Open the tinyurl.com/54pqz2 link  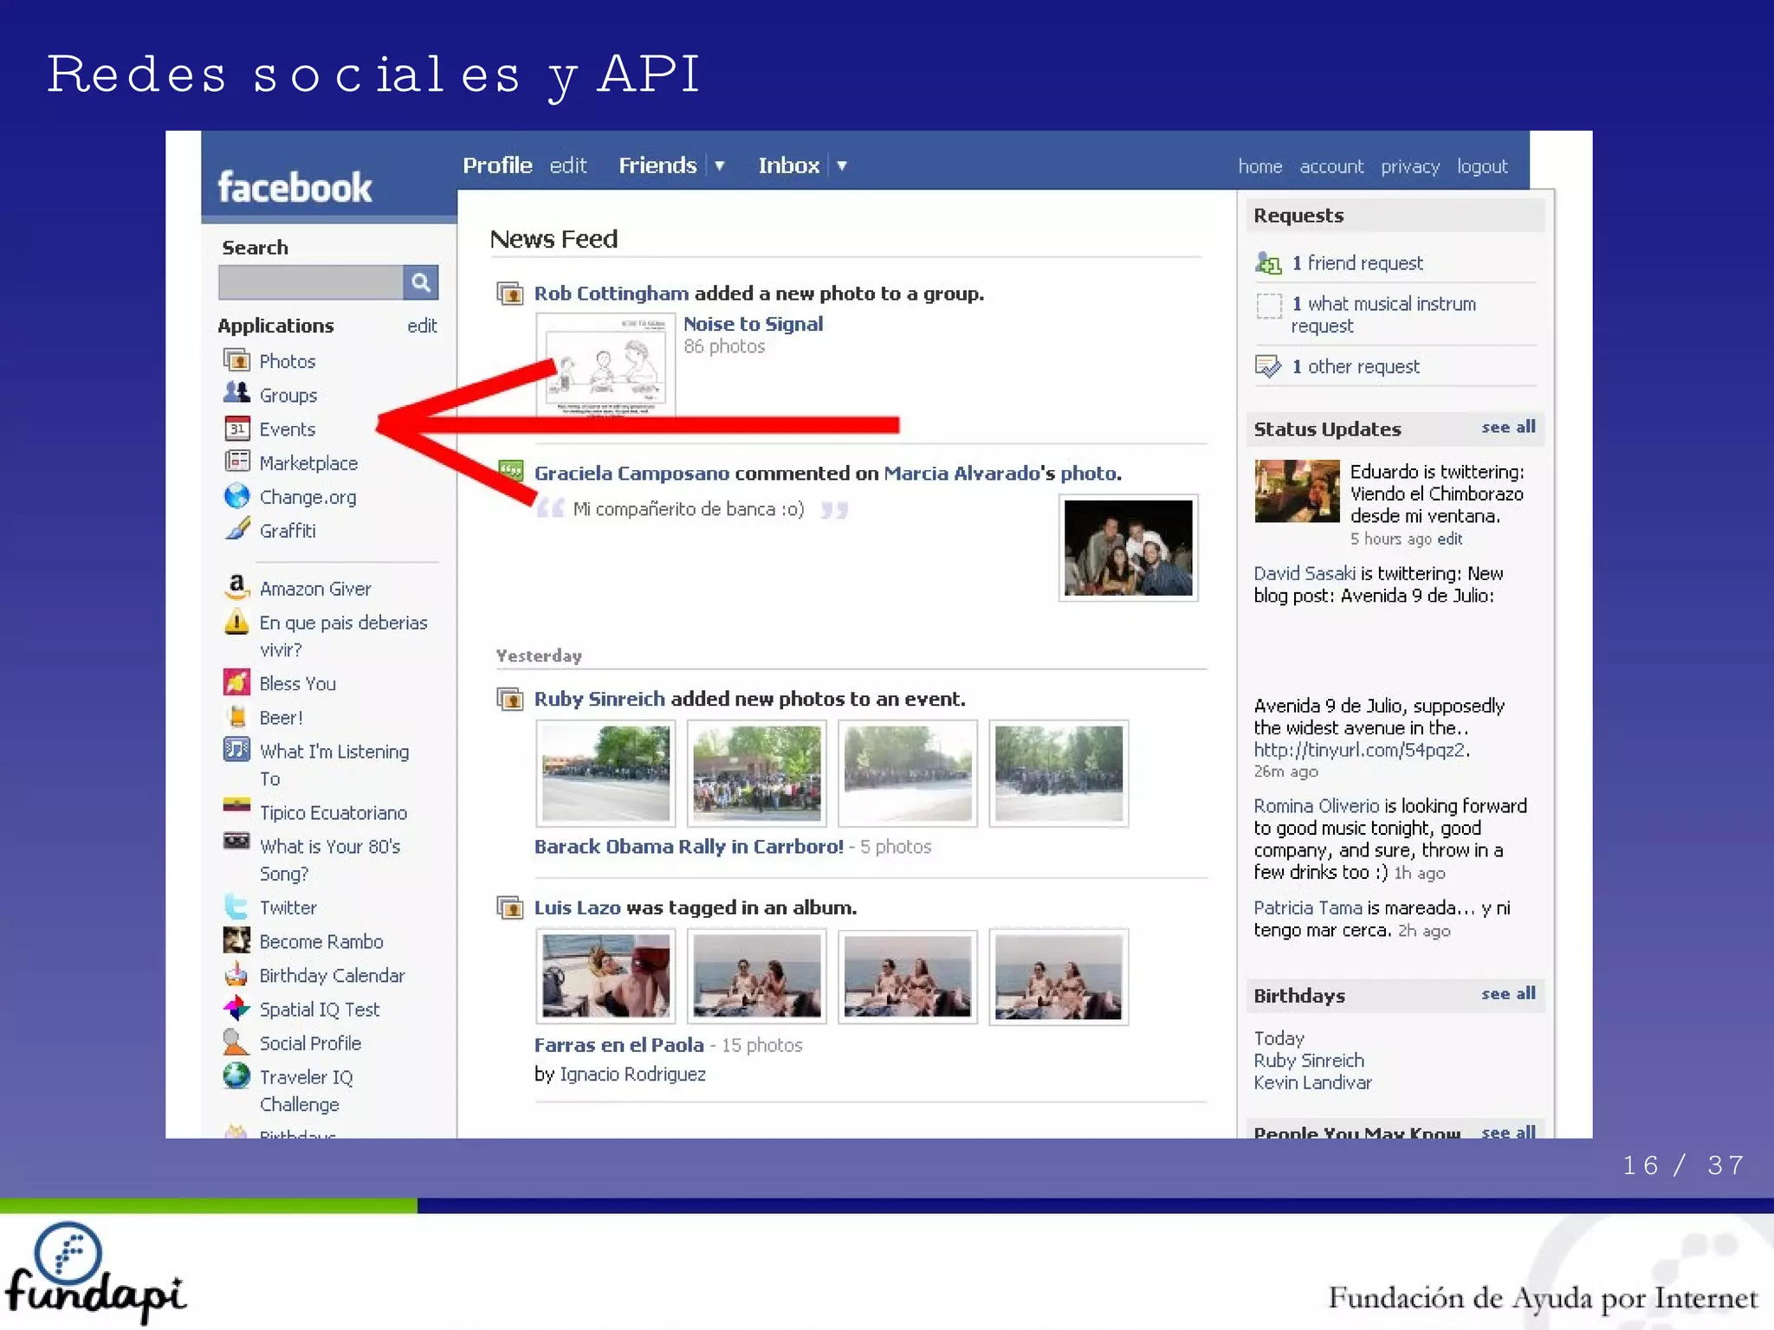click(1360, 750)
